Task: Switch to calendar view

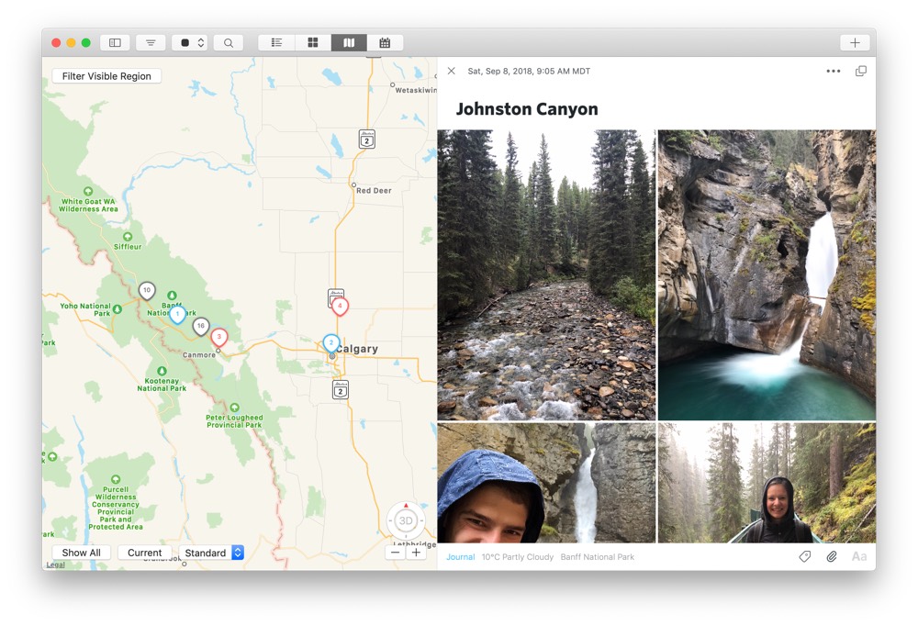Action: pyautogui.click(x=385, y=43)
